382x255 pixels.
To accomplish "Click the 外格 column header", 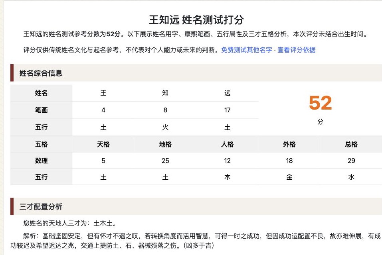I will pos(289,144).
